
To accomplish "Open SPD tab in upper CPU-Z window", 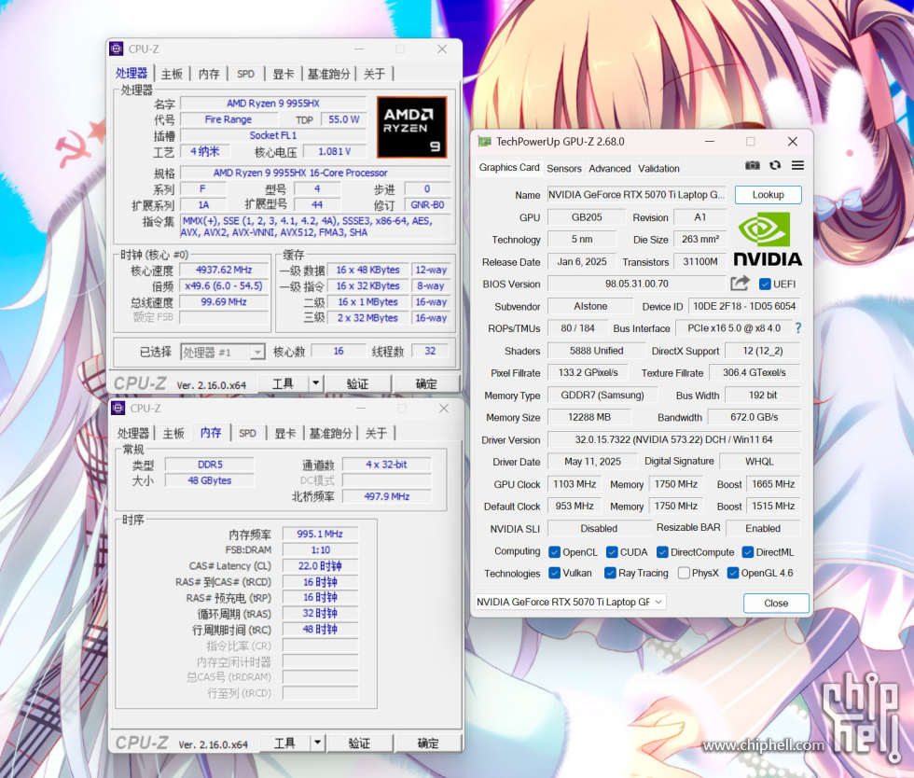I will tap(245, 74).
